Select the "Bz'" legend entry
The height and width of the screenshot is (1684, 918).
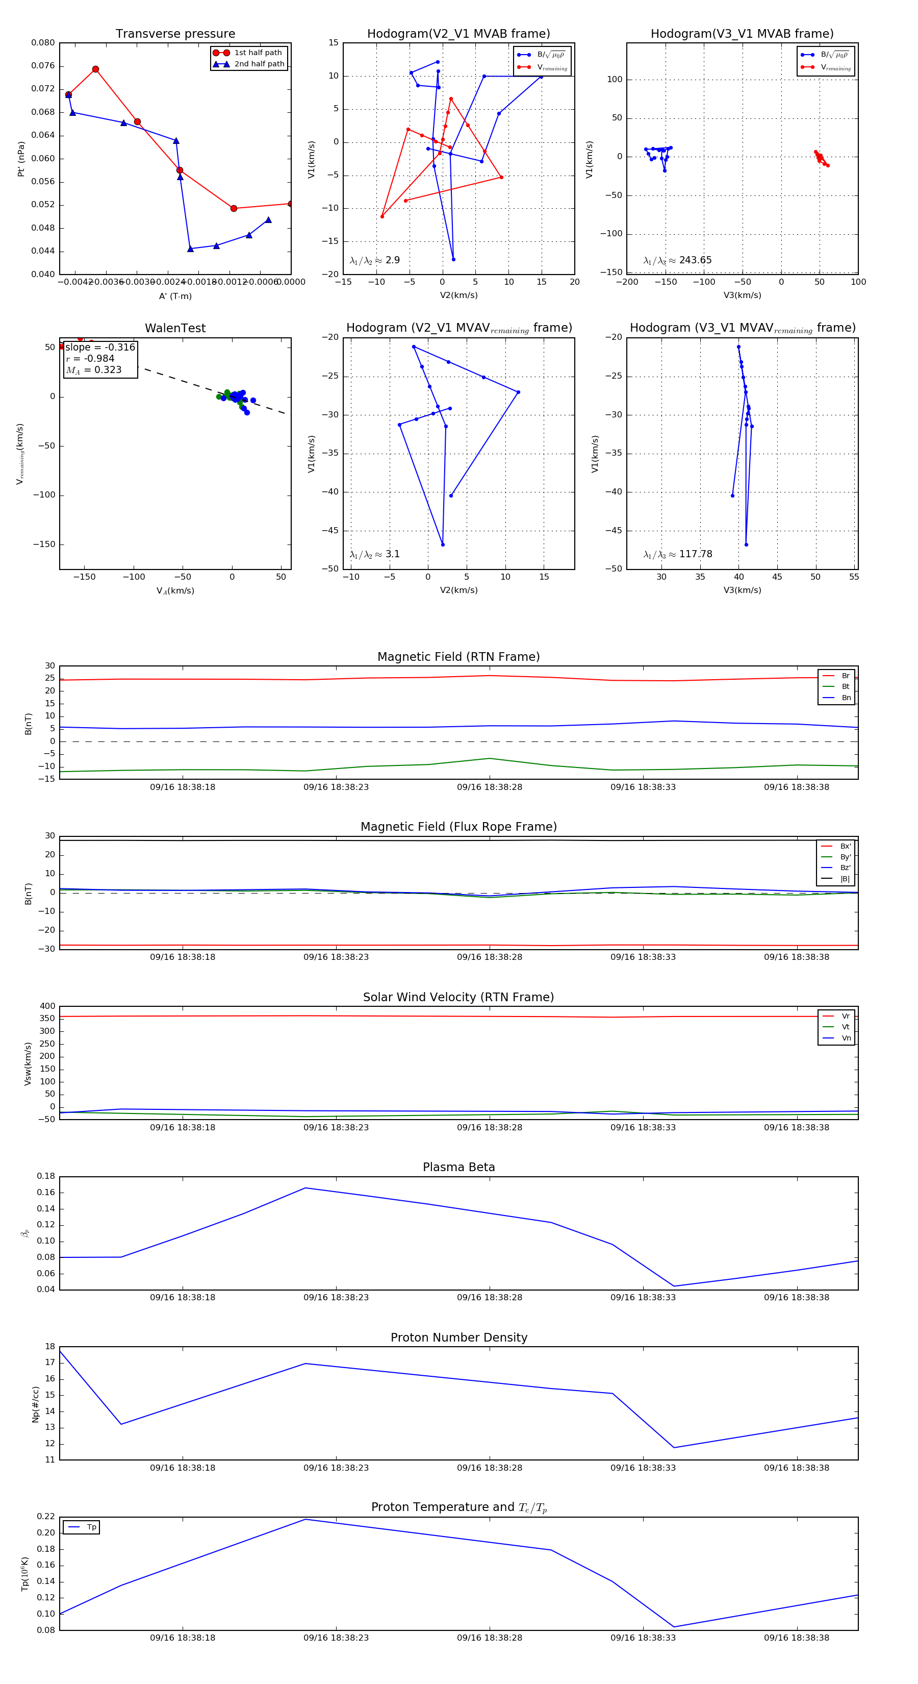(836, 868)
